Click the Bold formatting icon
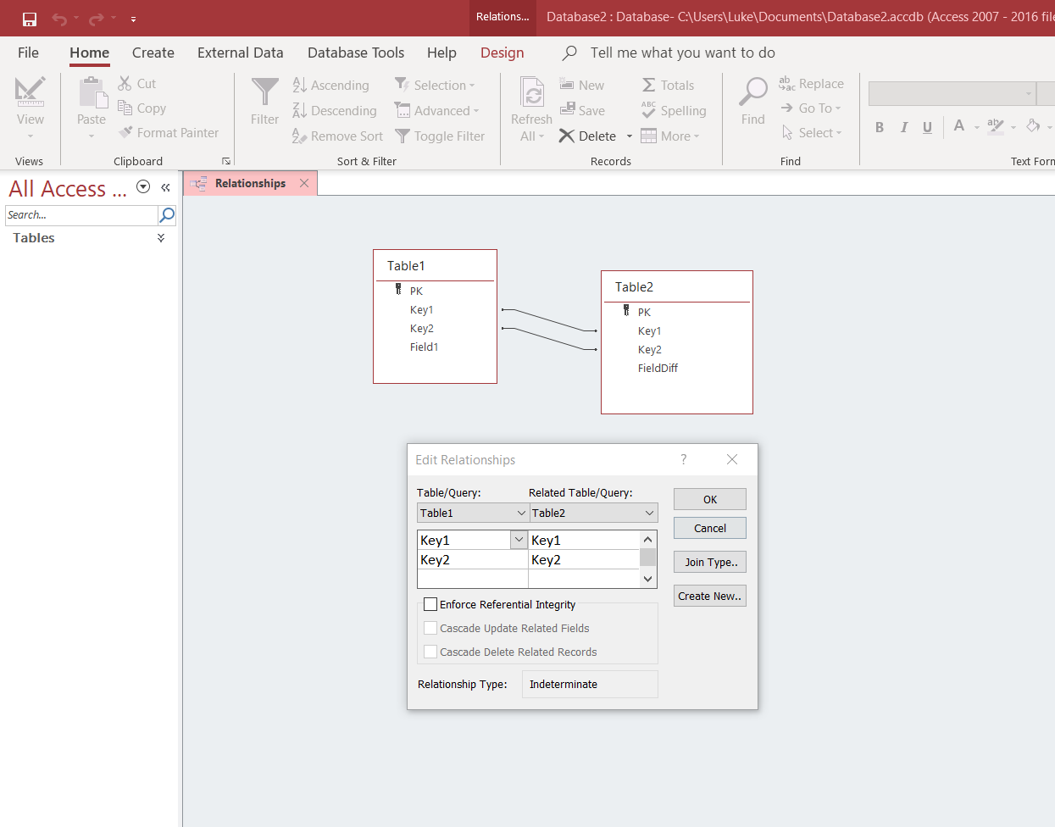 coord(880,127)
